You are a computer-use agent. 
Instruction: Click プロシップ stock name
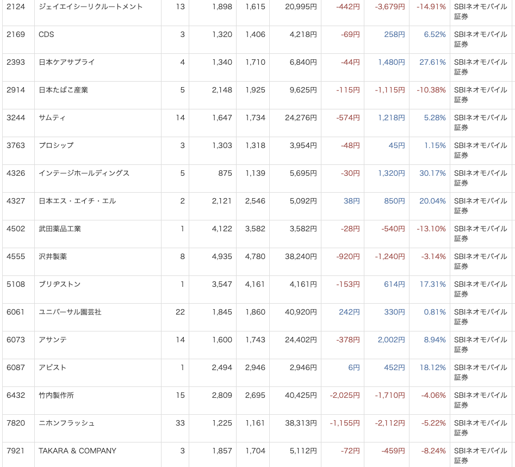tap(56, 145)
